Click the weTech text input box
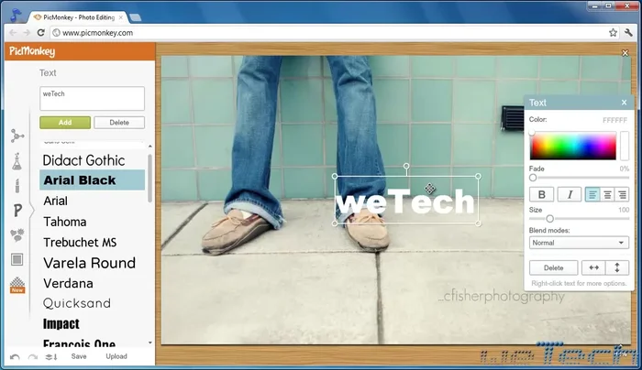This screenshot has width=642, height=370. (92, 98)
